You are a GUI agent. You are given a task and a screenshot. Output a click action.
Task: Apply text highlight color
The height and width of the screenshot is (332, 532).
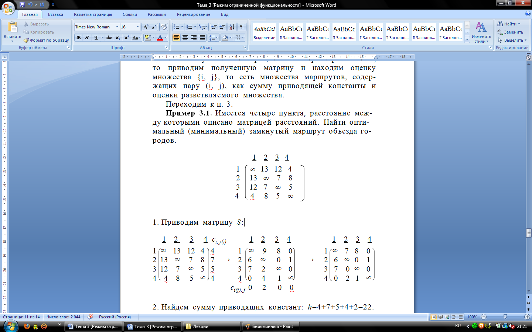click(147, 38)
